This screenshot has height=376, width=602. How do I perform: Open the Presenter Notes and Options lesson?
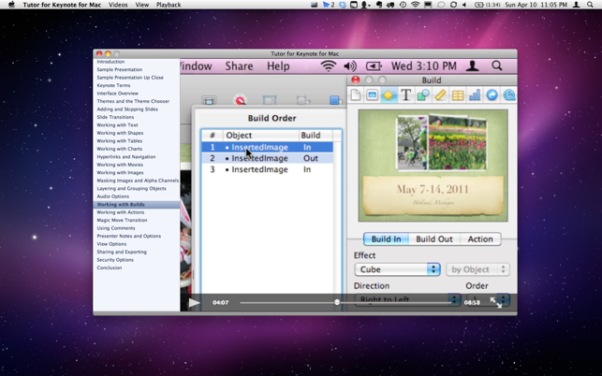(x=128, y=236)
